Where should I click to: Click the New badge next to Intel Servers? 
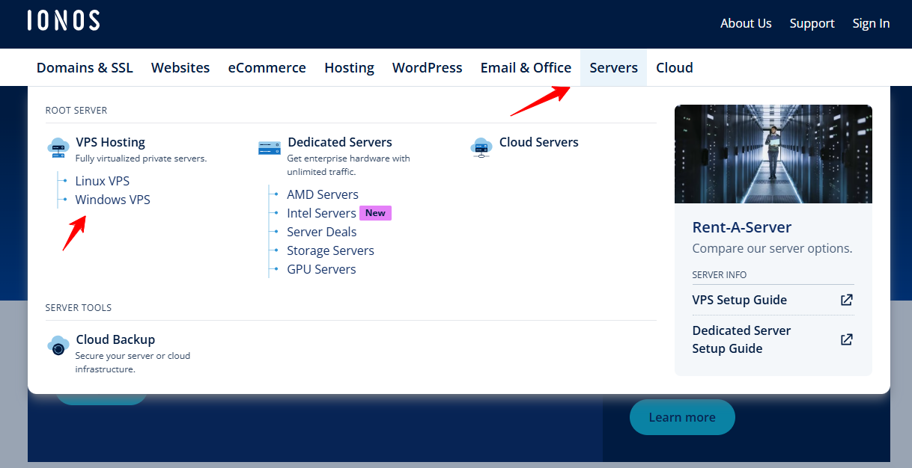coord(375,213)
